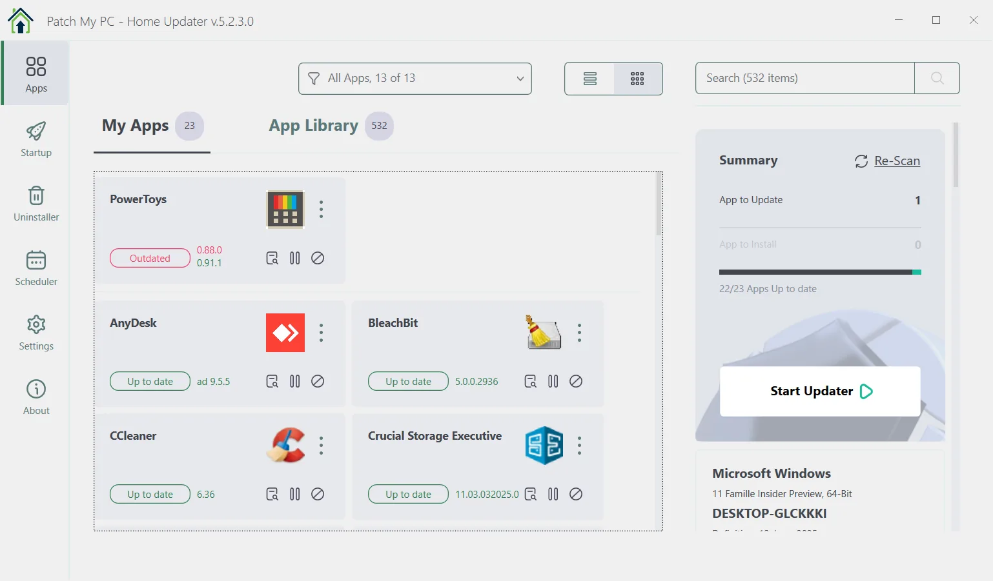Image resolution: width=993 pixels, height=581 pixels.
Task: Open the Uninstaller from the sidebar
Action: [x=36, y=202]
